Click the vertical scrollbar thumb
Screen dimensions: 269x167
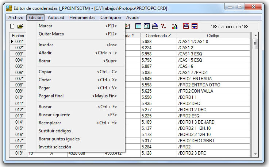tap(255, 44)
